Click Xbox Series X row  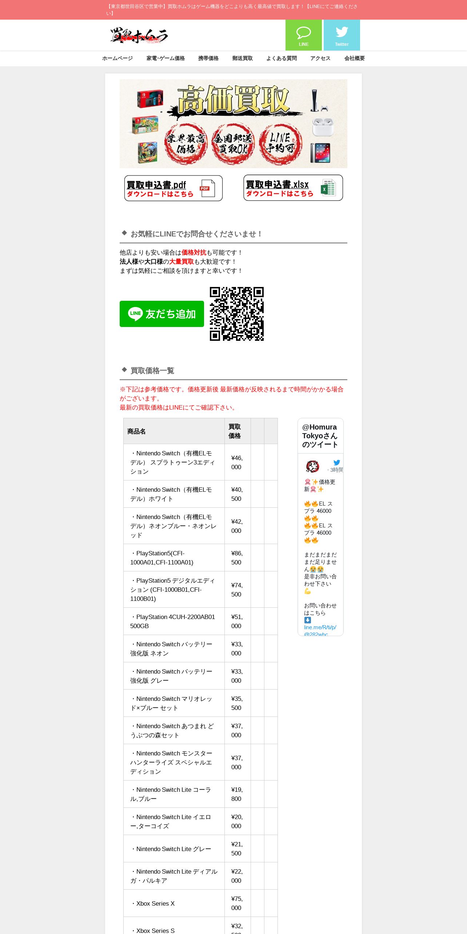pyautogui.click(x=200, y=903)
